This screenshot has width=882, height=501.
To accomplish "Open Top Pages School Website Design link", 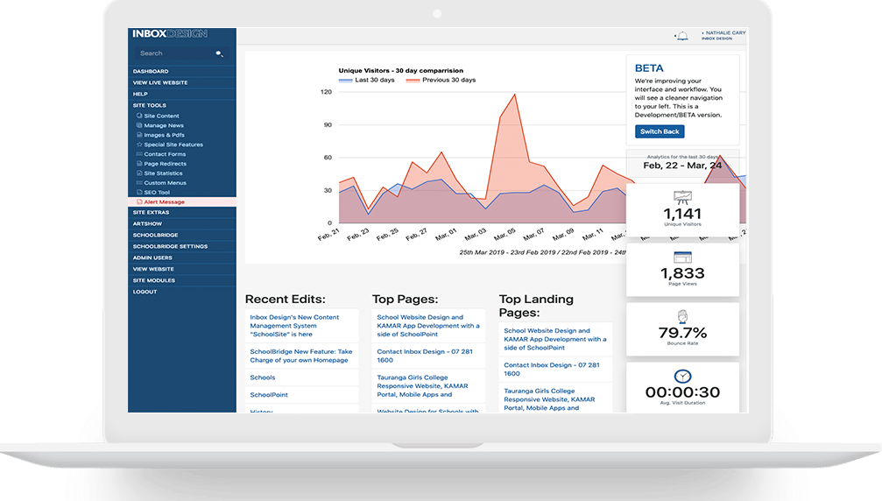I will (x=428, y=326).
